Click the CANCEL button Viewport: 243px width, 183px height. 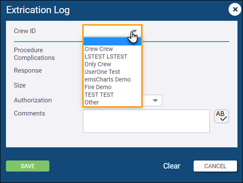point(215,166)
